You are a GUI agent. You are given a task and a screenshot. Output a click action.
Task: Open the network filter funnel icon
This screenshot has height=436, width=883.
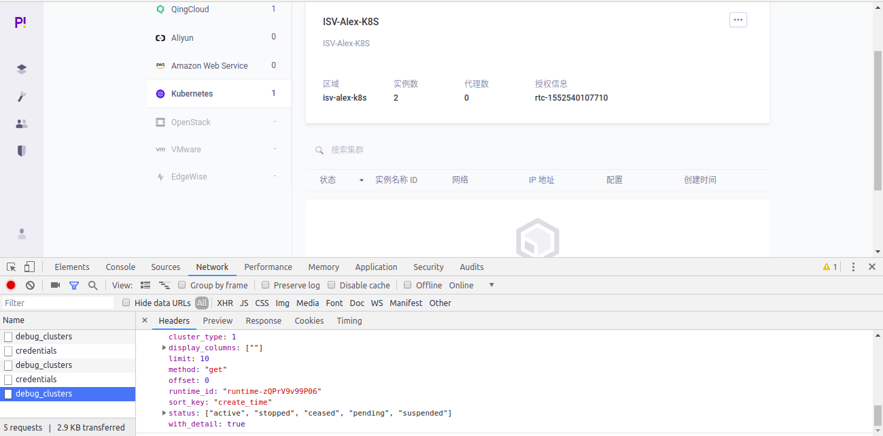pyautogui.click(x=74, y=285)
